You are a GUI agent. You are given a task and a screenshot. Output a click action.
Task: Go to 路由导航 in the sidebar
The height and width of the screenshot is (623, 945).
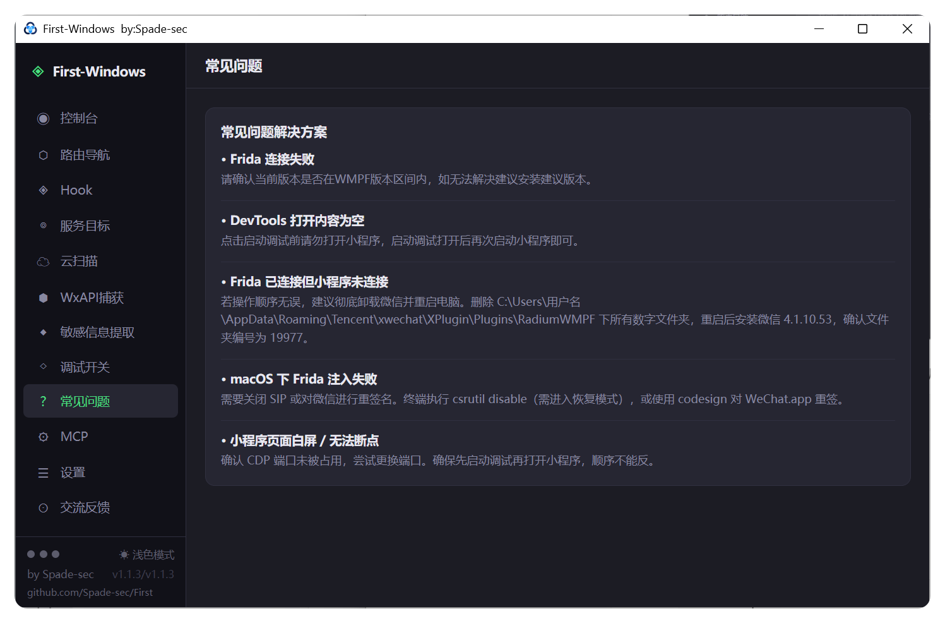[100, 155]
